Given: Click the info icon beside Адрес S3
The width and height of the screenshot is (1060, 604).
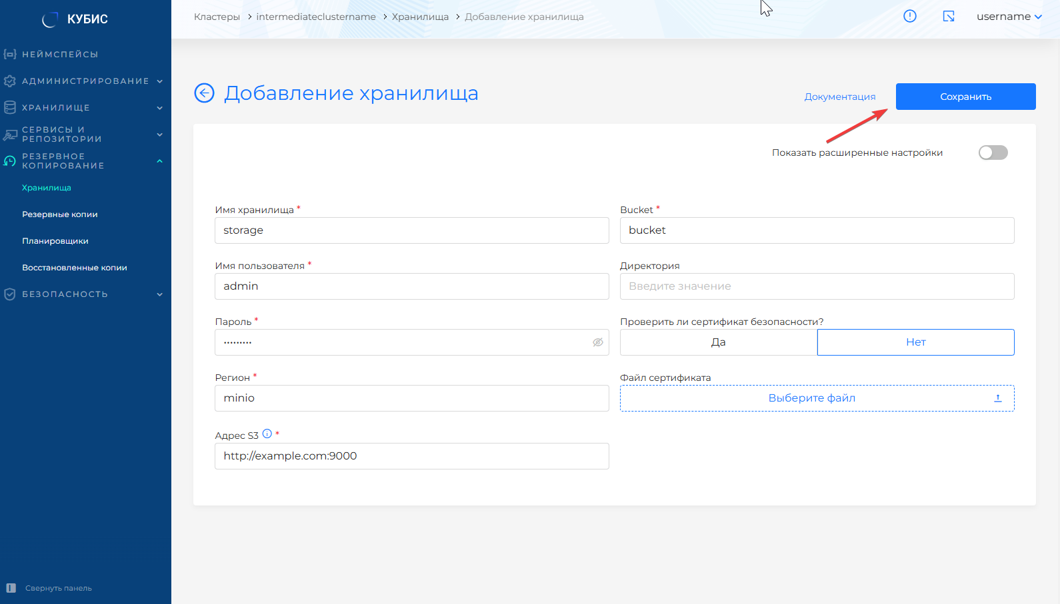Looking at the screenshot, I should (x=267, y=434).
